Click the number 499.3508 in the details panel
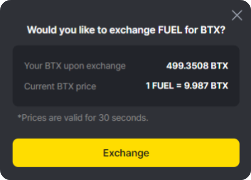Image resolution: width=251 pixels, height=180 pixels. [187, 66]
